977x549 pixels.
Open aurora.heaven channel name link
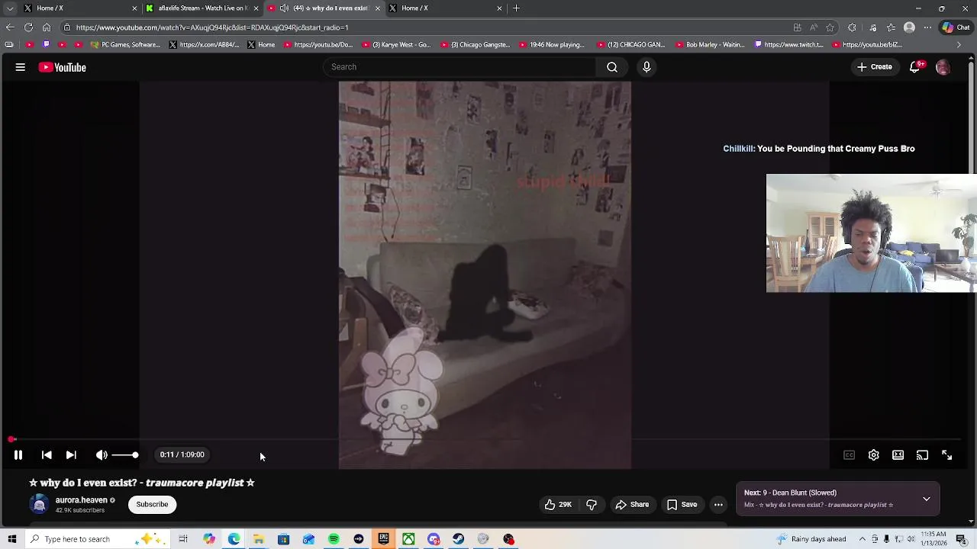81,500
